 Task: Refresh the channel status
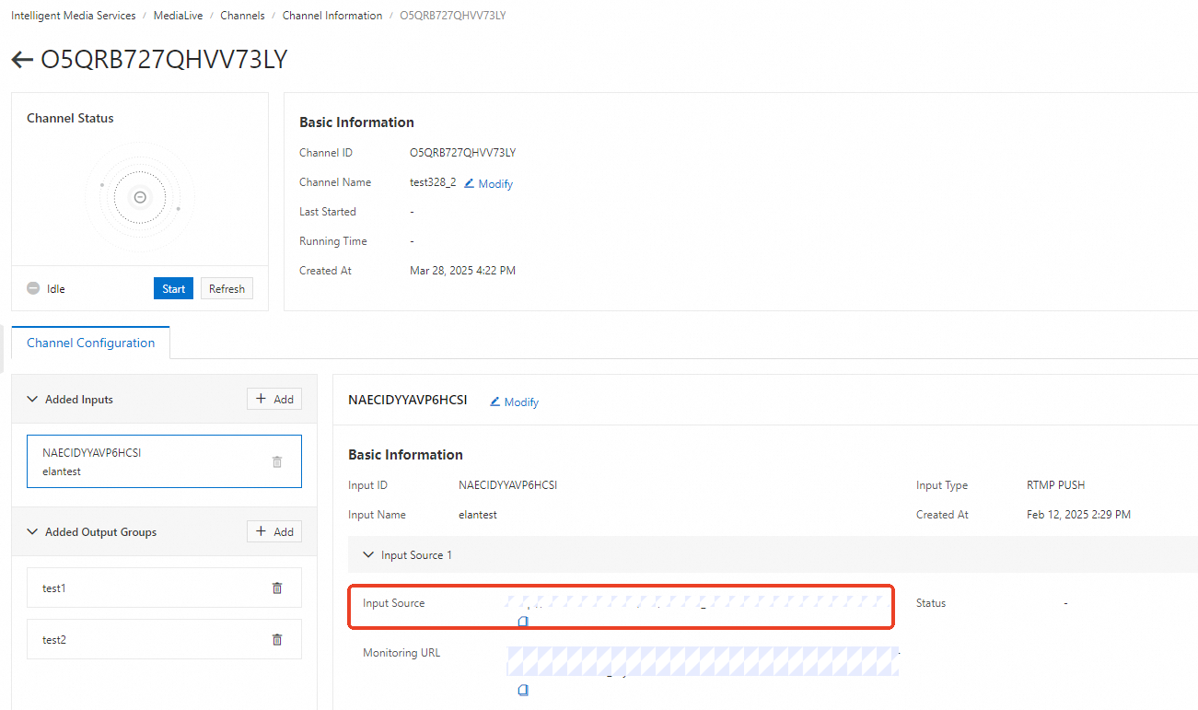pyautogui.click(x=227, y=288)
